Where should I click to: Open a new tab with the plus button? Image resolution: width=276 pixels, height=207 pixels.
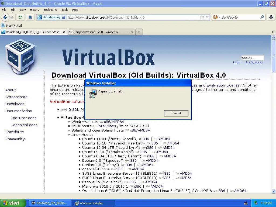click(x=139, y=32)
